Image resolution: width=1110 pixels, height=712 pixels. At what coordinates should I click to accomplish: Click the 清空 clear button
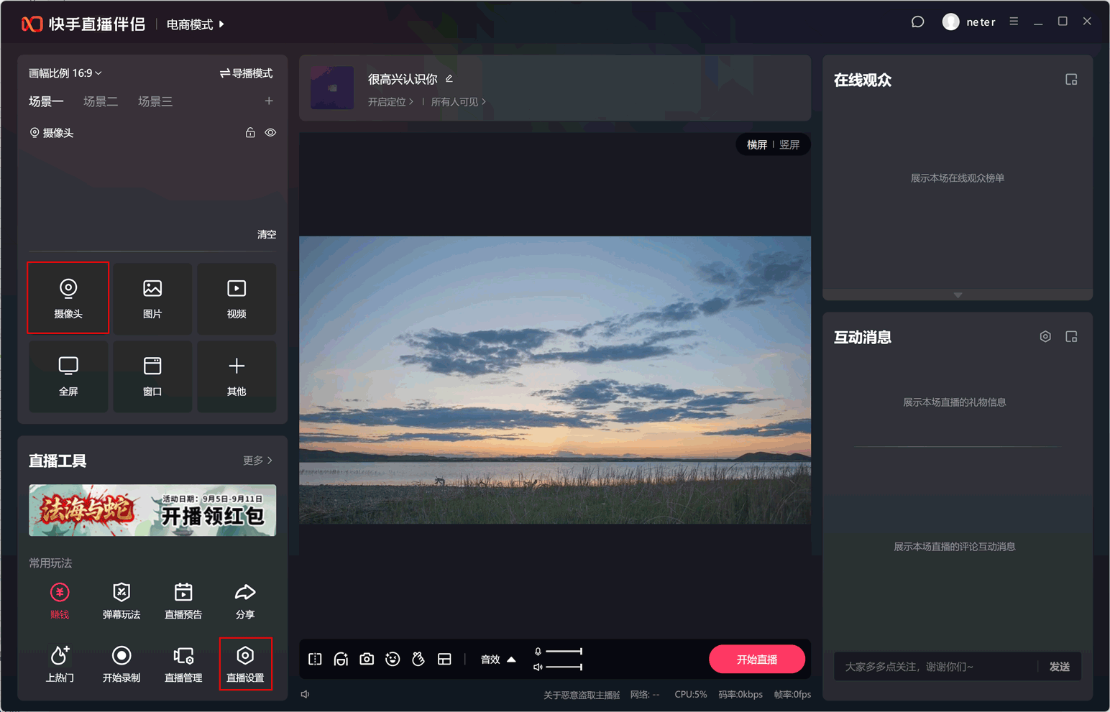267,234
